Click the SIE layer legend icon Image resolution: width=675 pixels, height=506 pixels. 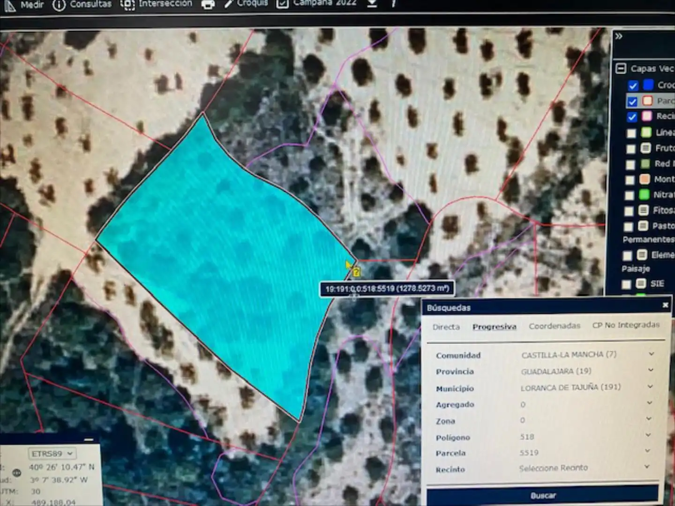tap(641, 283)
